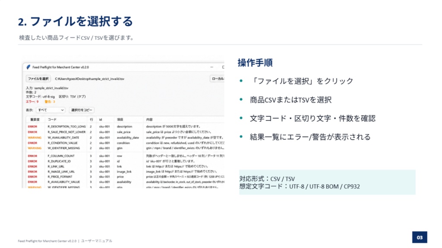Click the '入力: sample_strict_invalid.tsv' line
442x248 pixels.
(47, 88)
